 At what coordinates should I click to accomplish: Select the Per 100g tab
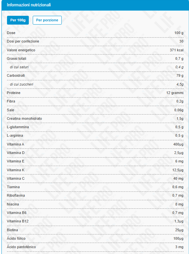[18, 20]
